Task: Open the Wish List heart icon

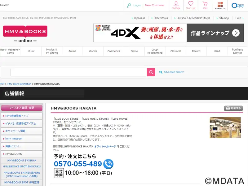Action: tap(191, 4)
